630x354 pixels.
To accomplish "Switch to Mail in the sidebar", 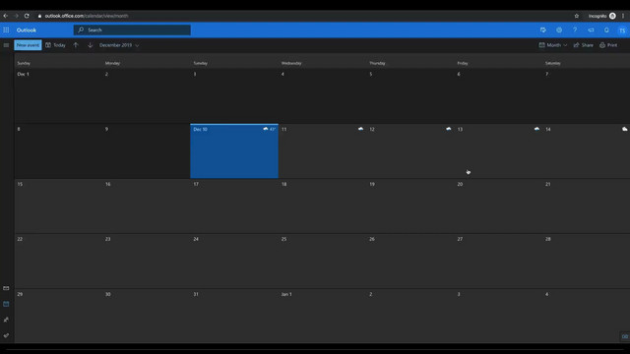I will coord(6,288).
